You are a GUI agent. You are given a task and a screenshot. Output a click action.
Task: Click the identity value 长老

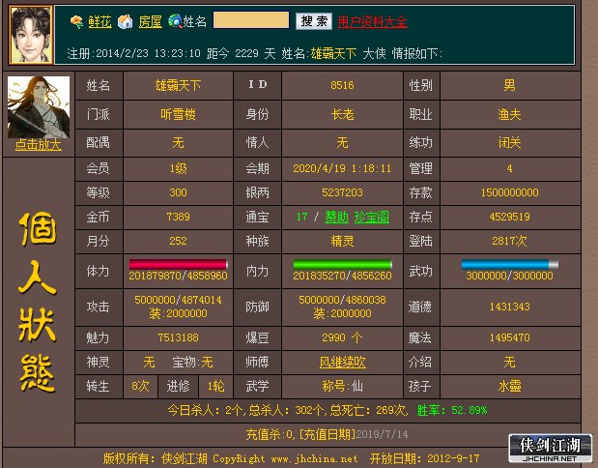pos(343,114)
